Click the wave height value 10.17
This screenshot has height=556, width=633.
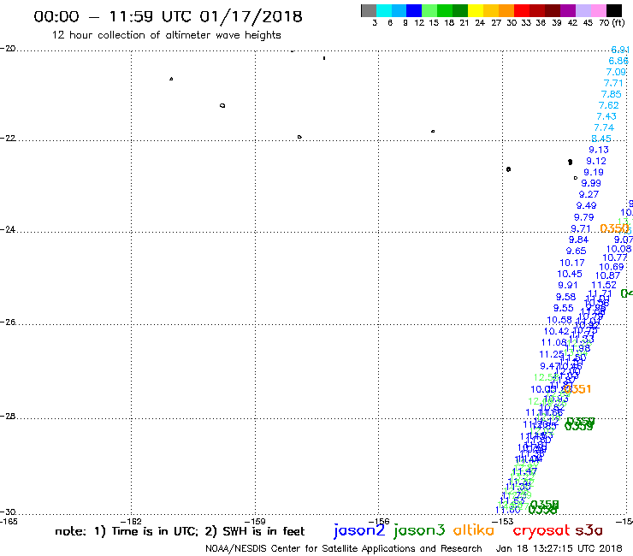pos(572,263)
